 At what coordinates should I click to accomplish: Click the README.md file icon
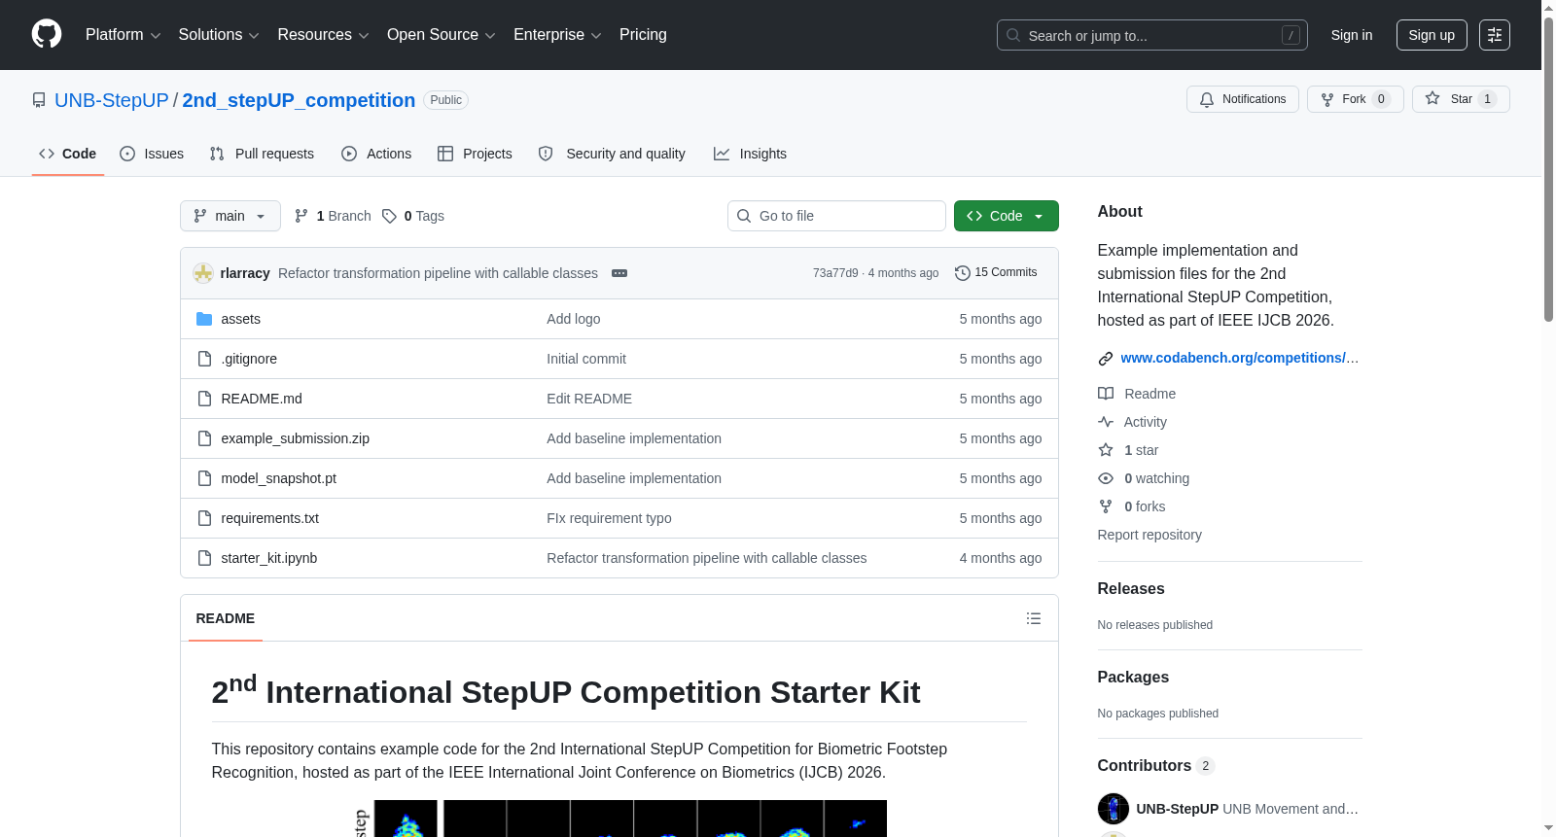click(x=204, y=399)
